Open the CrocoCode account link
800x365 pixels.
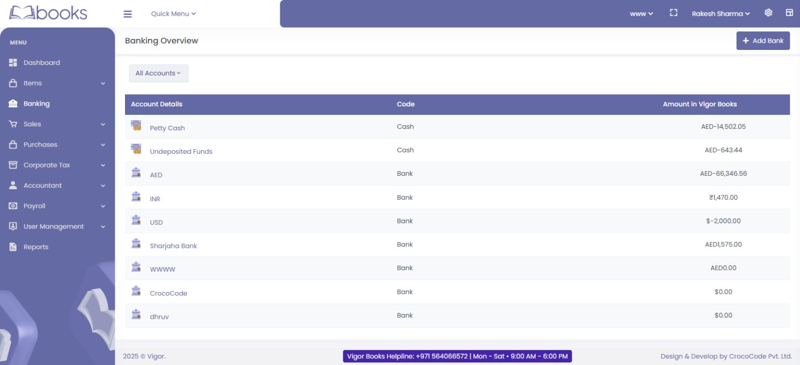click(x=169, y=293)
